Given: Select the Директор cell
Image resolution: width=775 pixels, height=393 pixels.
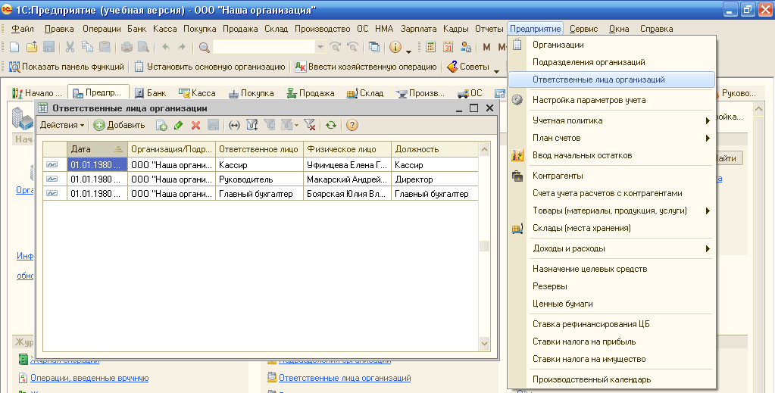Looking at the screenshot, I should (x=434, y=179).
